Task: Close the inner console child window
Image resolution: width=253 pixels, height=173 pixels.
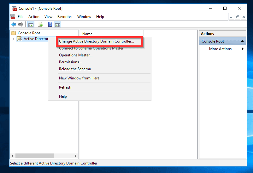Action: pos(244,17)
